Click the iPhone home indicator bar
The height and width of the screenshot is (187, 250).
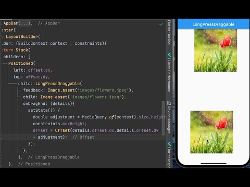tap(214, 163)
